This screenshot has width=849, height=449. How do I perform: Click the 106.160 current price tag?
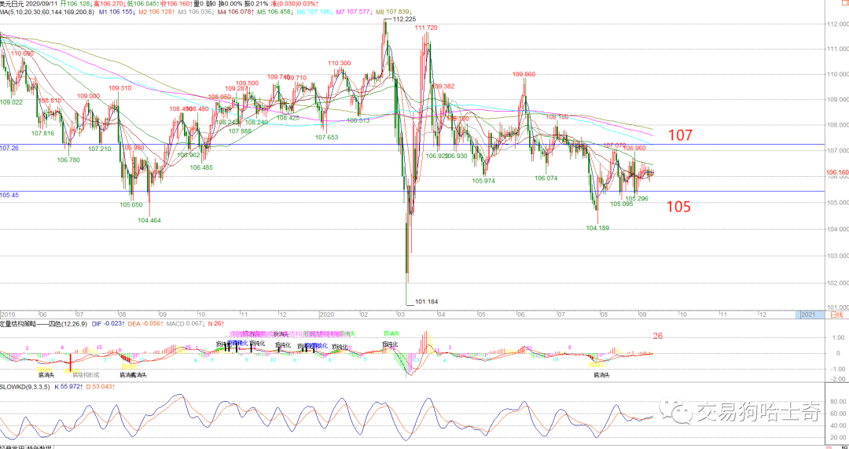(x=837, y=173)
